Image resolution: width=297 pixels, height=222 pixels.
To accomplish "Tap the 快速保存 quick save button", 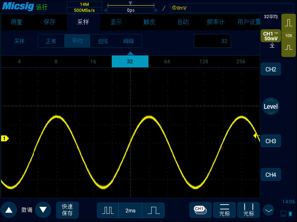I will (67, 210).
